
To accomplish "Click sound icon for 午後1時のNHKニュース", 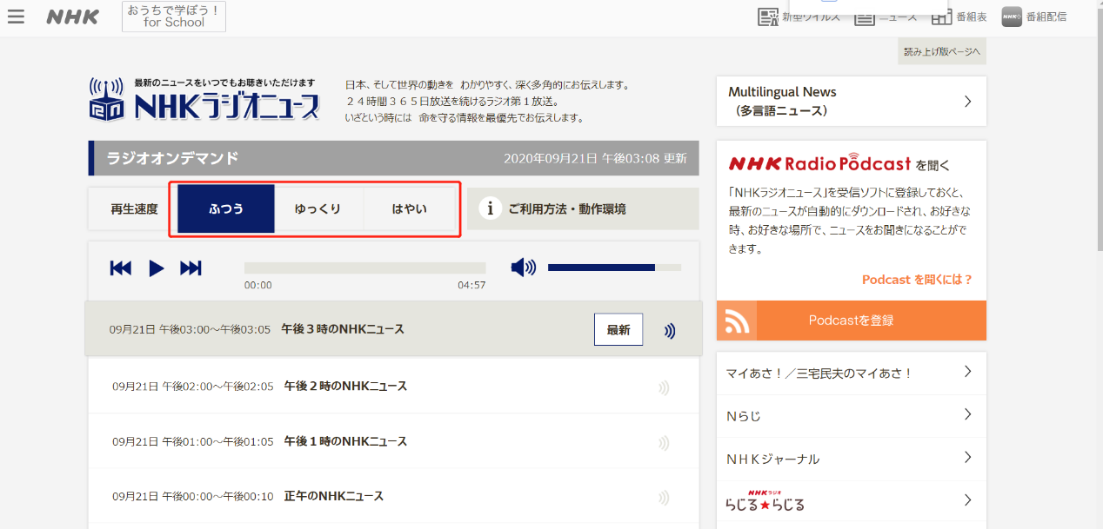I will tap(665, 443).
